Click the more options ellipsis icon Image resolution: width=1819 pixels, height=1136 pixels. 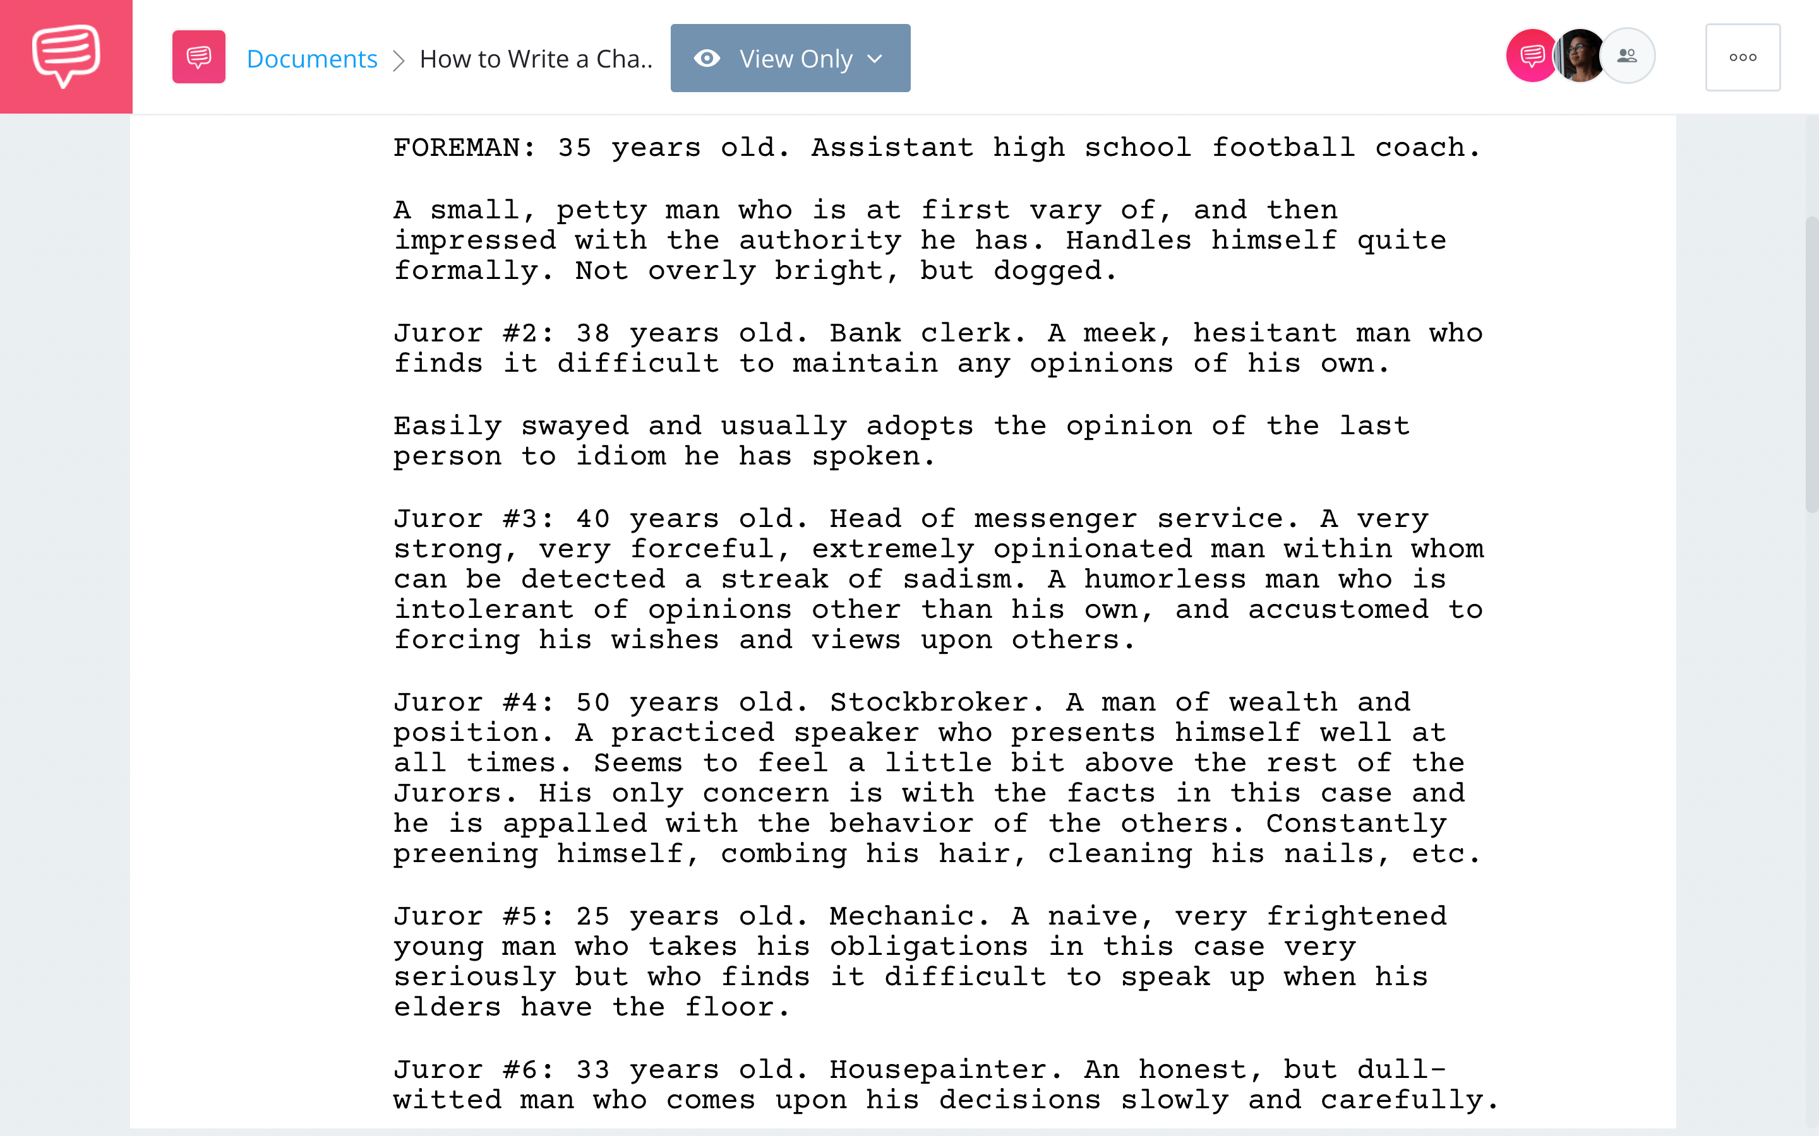tap(1743, 56)
